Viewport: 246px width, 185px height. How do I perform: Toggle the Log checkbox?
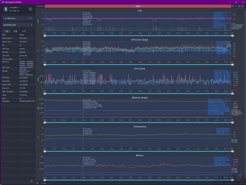(x=42, y=183)
